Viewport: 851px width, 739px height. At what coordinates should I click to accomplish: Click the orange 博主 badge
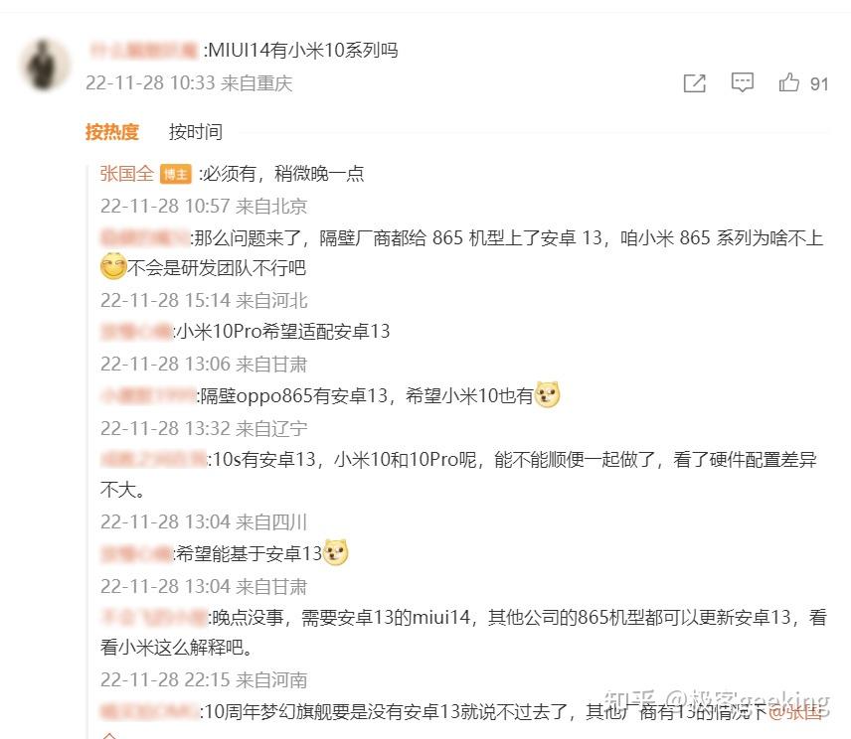(175, 174)
